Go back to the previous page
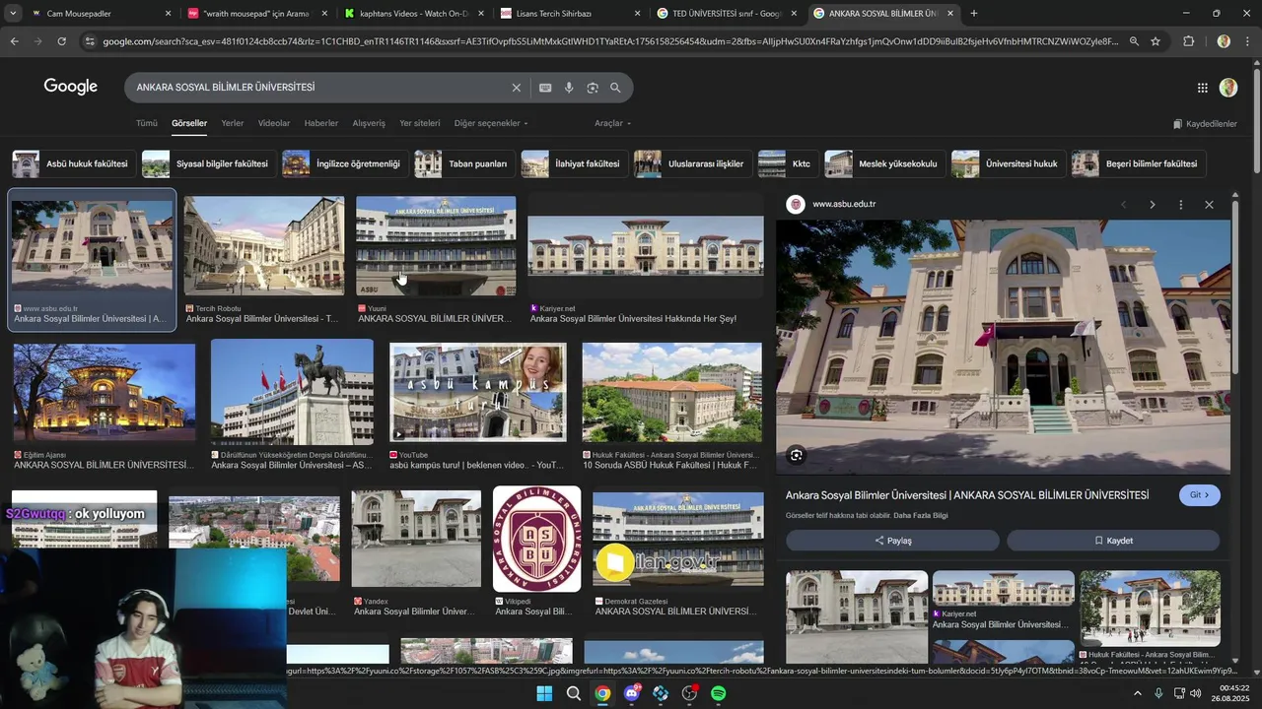The height and width of the screenshot is (709, 1262). 14,41
